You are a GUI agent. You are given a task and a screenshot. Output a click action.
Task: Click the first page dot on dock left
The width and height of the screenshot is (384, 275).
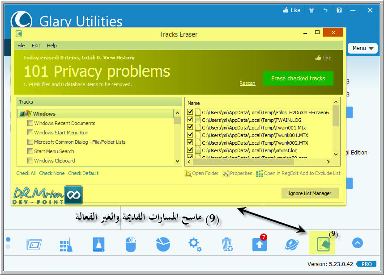[8, 239]
